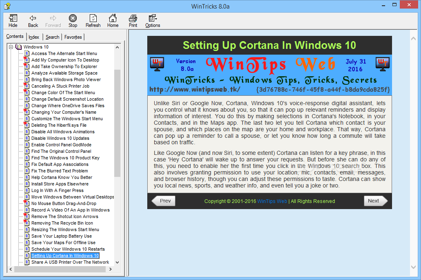This screenshot has width=421, height=280.
Task: Click left monitor logo in WinTips banner
Action: [157, 64]
